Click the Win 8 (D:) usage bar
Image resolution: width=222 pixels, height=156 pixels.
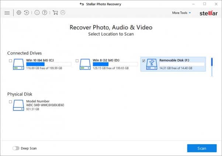pyautogui.click(x=115, y=64)
